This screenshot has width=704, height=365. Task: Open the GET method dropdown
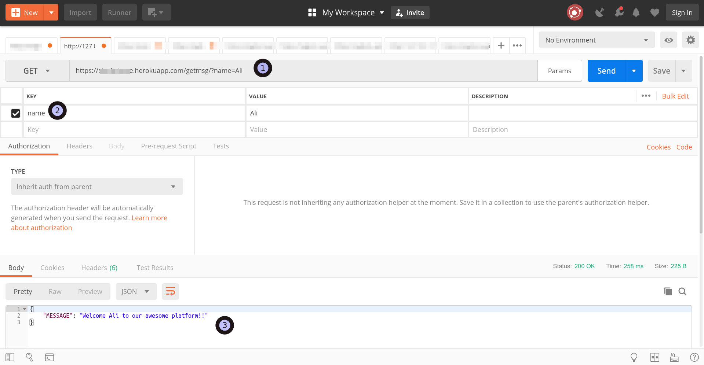point(37,71)
